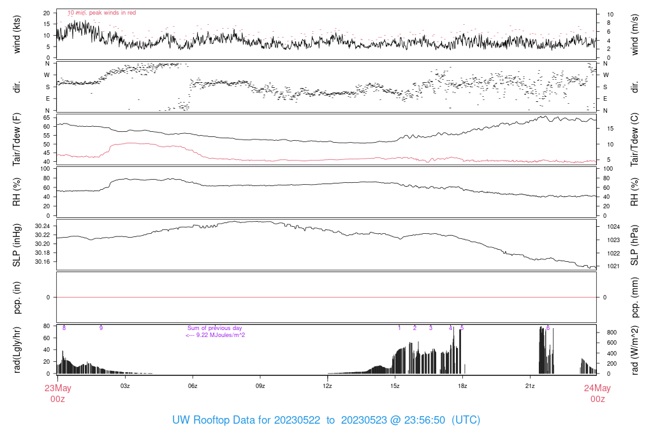The height and width of the screenshot is (446, 653).
Task: Click the "SLP (hPa)" axis label
Action: pos(635,245)
